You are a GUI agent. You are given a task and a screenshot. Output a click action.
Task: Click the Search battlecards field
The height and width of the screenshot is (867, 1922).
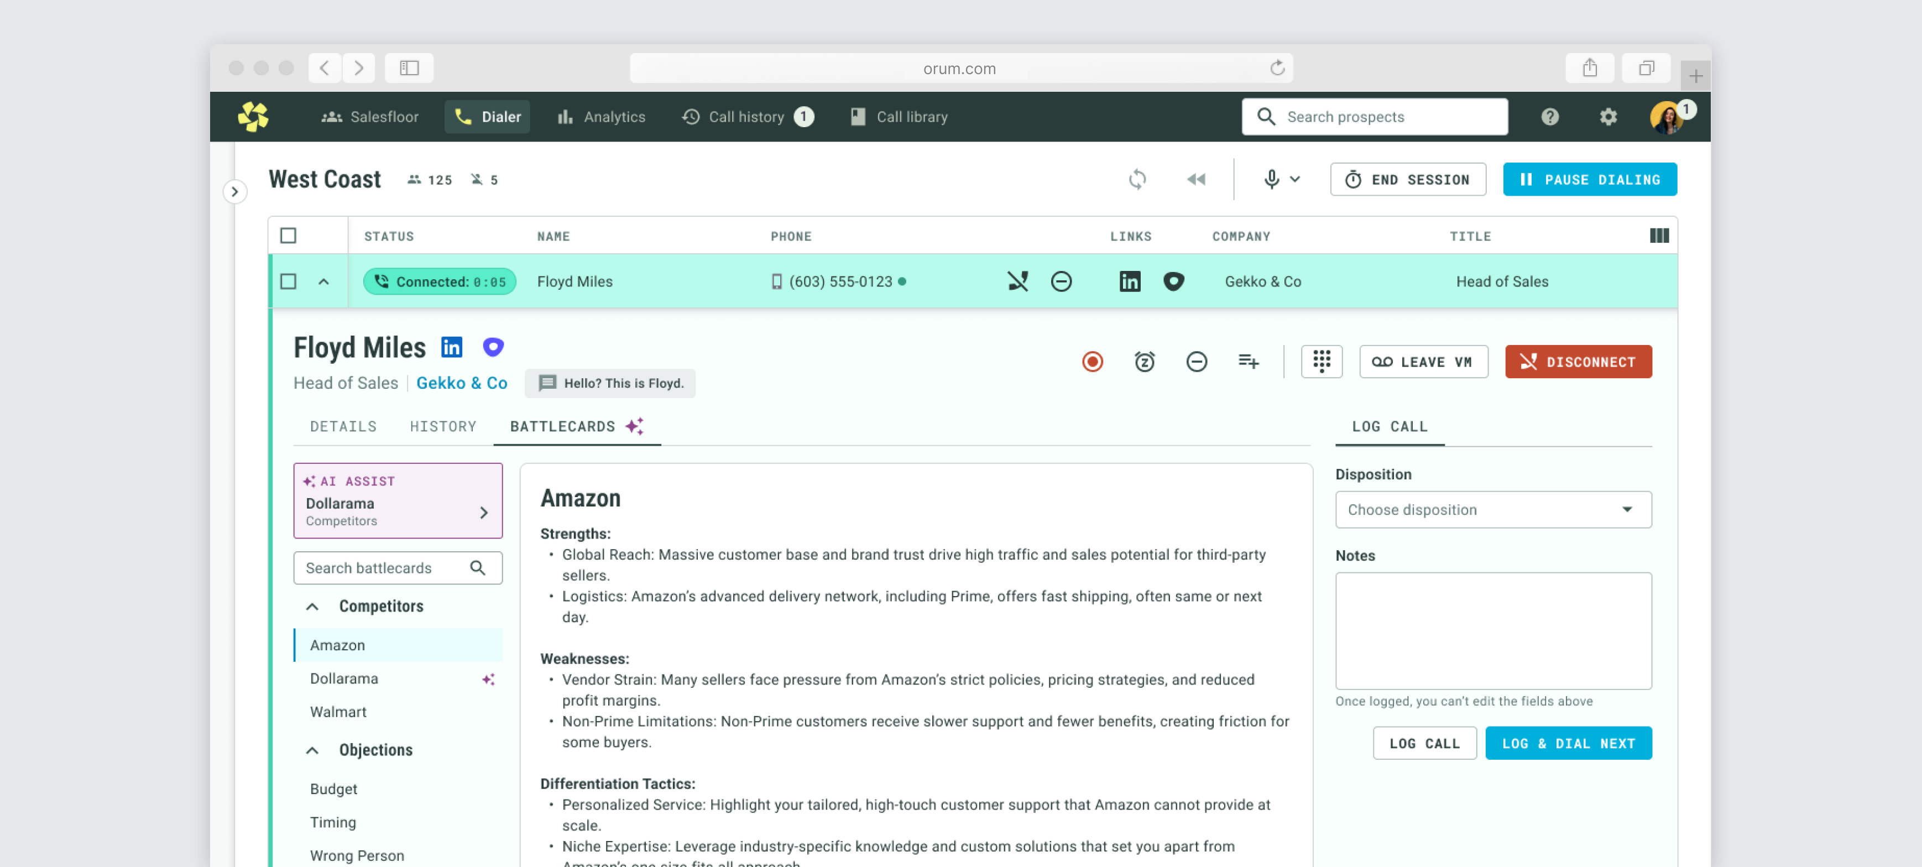[x=398, y=568]
